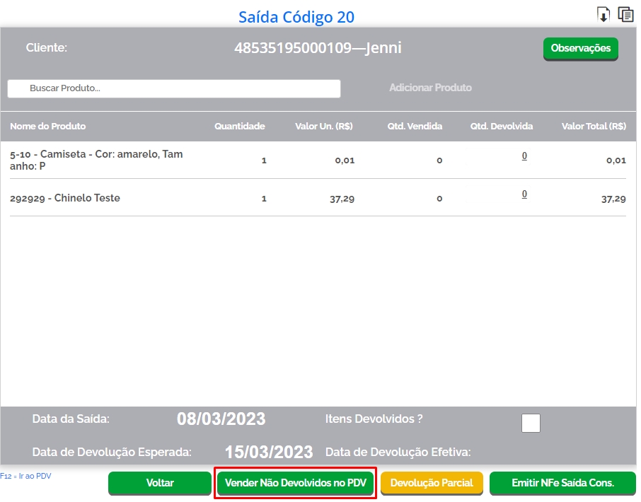Viewport: 641px width, 502px height.
Task: Click the copy documents icon
Action: point(625,14)
